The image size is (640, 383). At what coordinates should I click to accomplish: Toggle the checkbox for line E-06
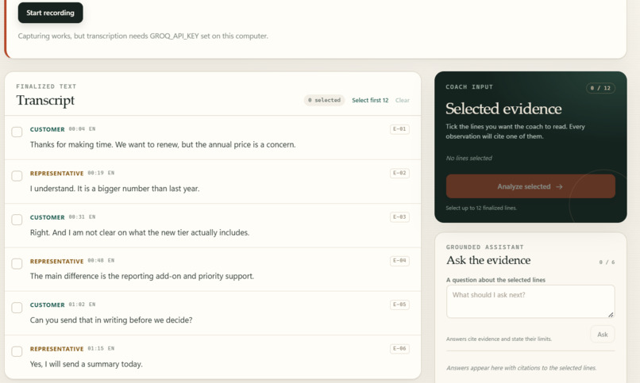[x=17, y=351]
